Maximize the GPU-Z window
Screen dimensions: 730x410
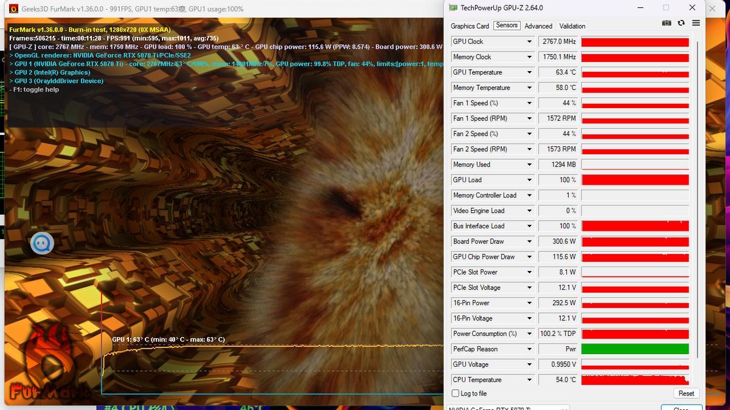[666, 8]
